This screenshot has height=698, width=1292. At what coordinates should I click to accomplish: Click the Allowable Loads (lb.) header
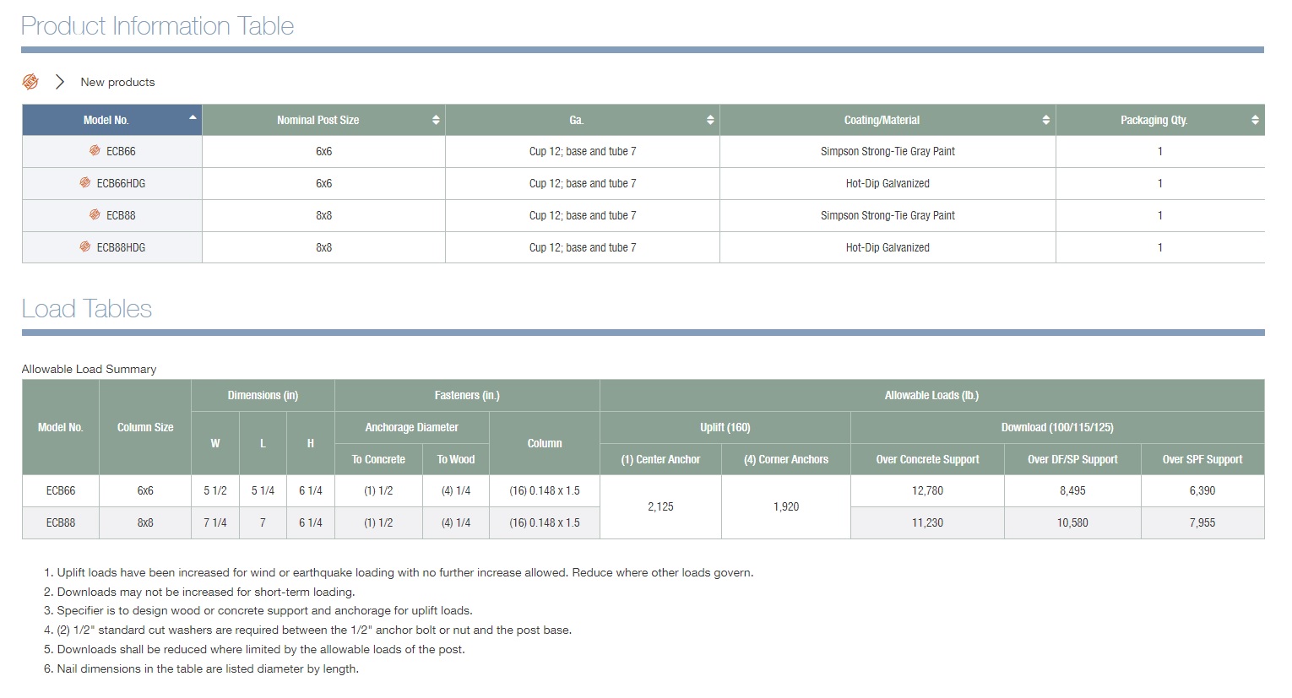(931, 396)
